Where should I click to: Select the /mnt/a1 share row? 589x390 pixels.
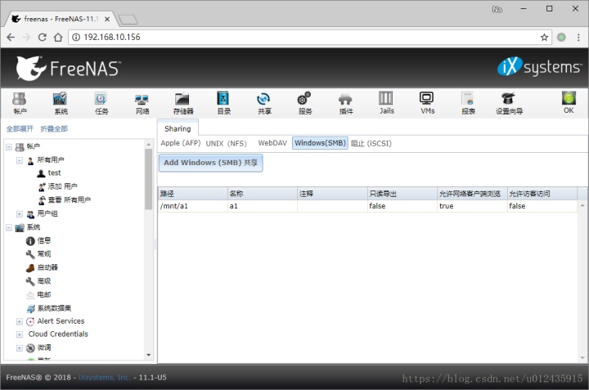tap(367, 206)
